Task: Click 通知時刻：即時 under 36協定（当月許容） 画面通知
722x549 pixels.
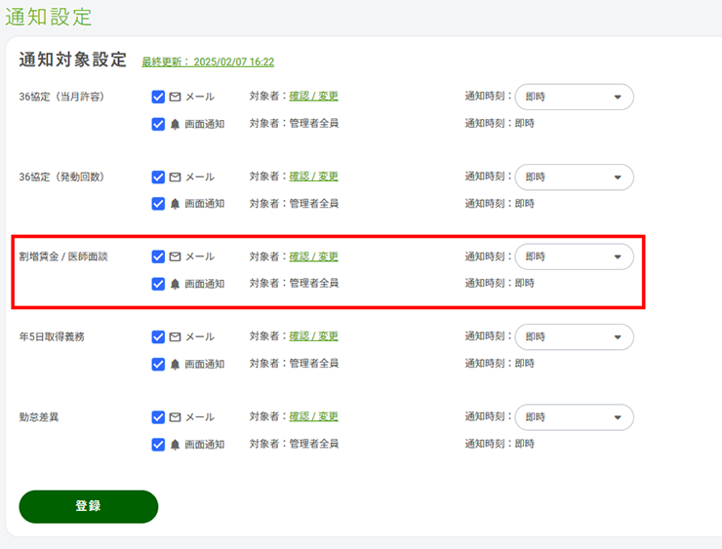Action: coord(500,123)
